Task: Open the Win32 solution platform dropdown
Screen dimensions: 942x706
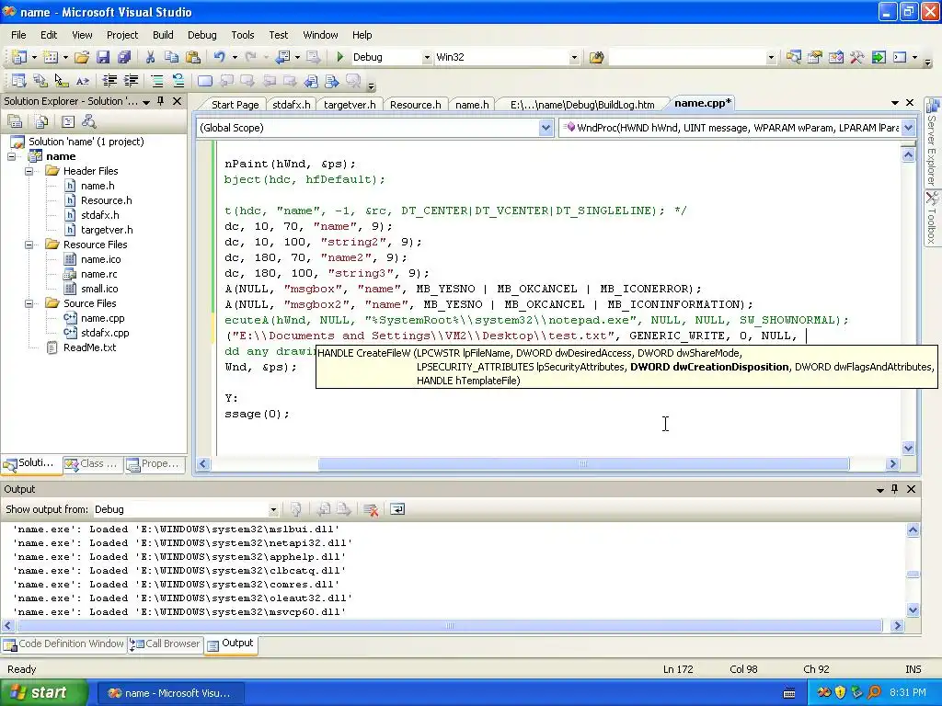Action: coord(574,58)
